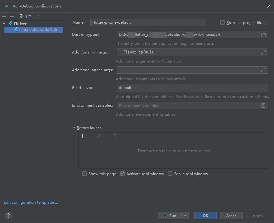Open project file storage settings gear
This screenshot has width=274, height=223.
click(x=266, y=22)
